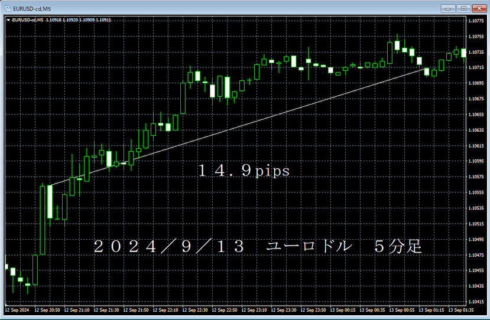Click the 1.10575 price scale label
The width and height of the screenshot is (490, 320).
476,177
